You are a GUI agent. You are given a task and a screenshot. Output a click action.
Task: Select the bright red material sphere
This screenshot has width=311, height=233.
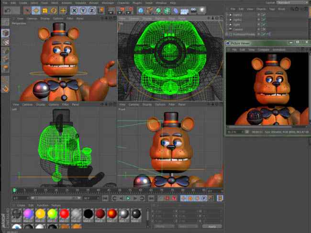(x=64, y=214)
